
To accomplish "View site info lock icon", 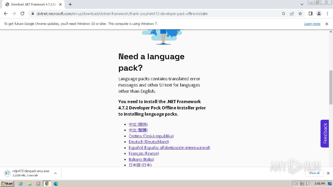I will [x=33, y=14].
